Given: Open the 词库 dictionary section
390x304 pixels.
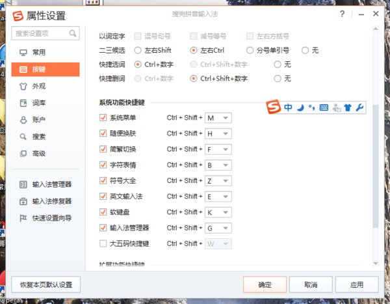Looking at the screenshot, I should pyautogui.click(x=45, y=103).
